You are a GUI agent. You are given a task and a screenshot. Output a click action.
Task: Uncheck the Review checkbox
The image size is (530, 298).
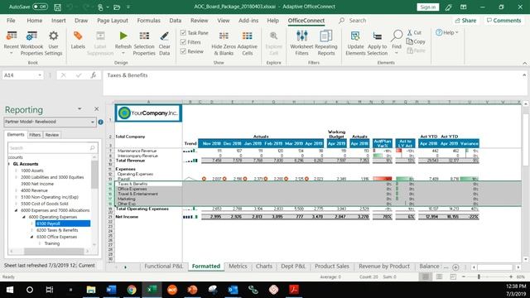183,51
